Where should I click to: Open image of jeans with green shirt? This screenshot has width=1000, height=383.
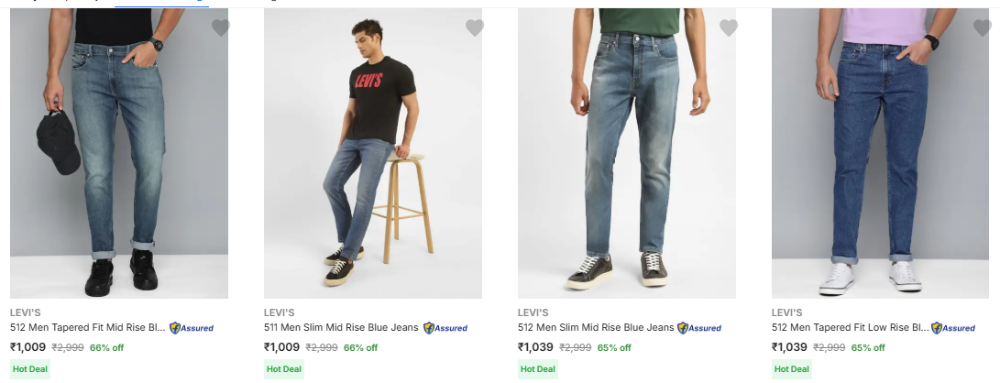[627, 156]
